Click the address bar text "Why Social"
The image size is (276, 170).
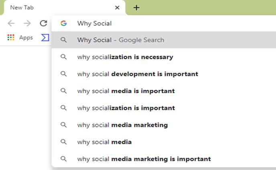(94, 23)
